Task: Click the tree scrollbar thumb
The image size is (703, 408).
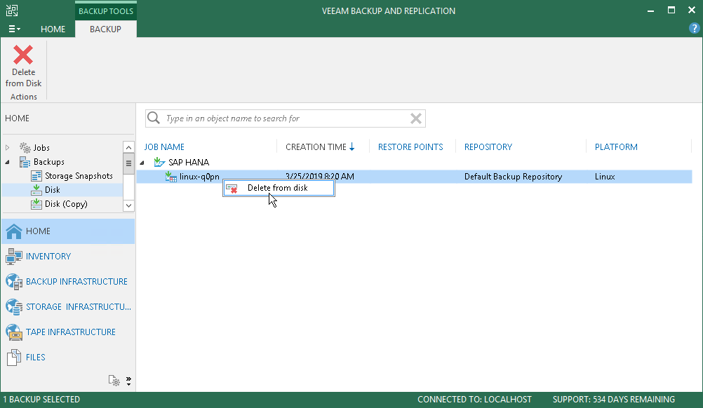Action: point(128,163)
